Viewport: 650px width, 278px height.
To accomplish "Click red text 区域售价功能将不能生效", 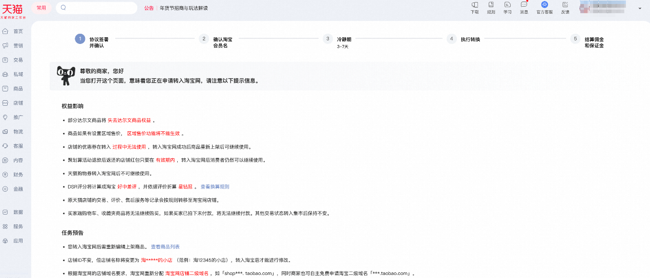I will (153, 133).
